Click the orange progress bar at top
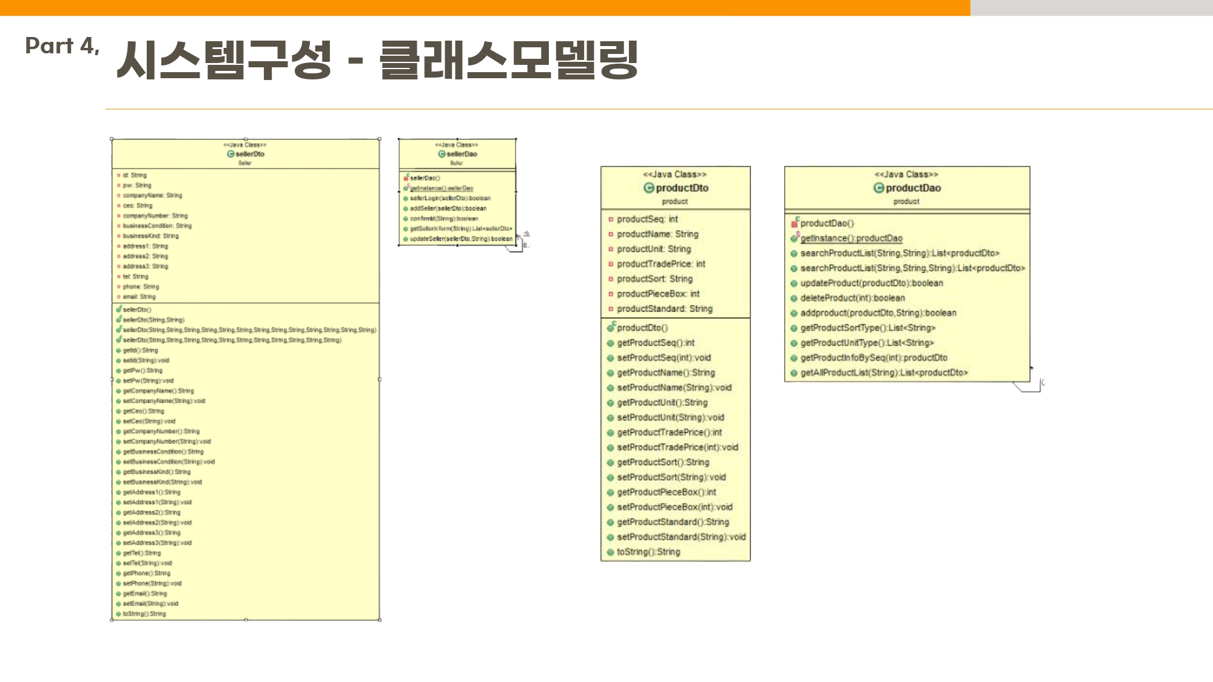 click(x=485, y=7)
